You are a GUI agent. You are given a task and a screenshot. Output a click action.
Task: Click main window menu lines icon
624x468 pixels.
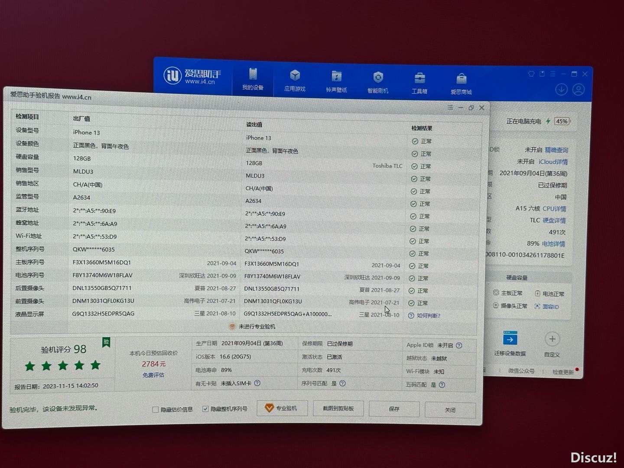(x=552, y=74)
